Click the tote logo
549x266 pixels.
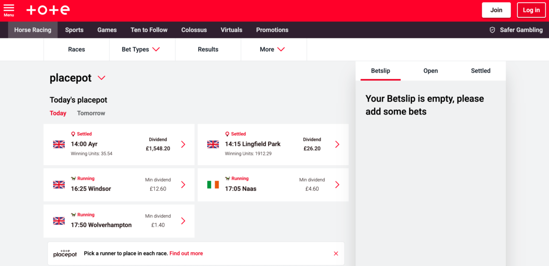click(x=48, y=10)
